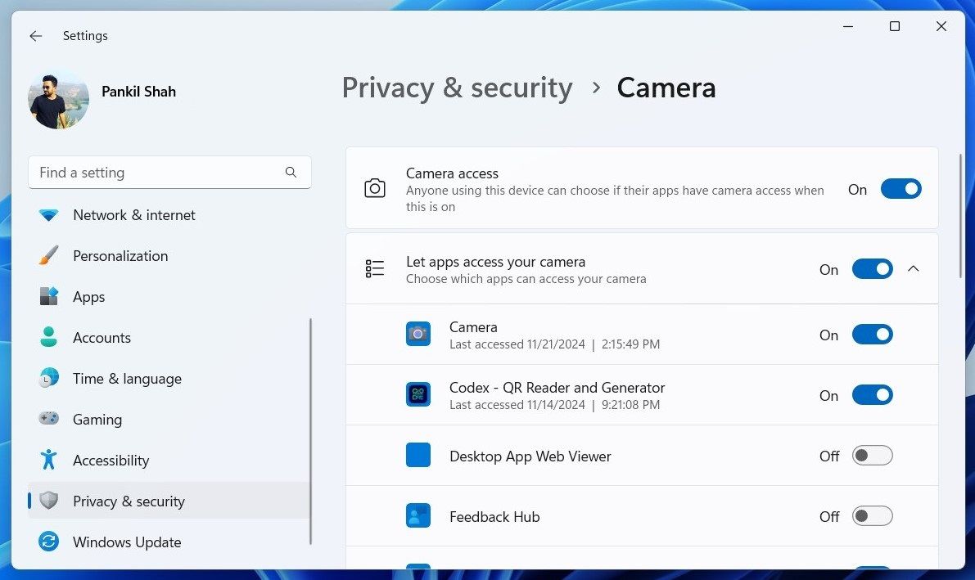Screen dimensions: 975x580
Task: Click the Accounts sidebar icon
Action: coord(49,337)
